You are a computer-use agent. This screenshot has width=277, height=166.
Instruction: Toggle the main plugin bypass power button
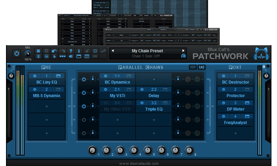point(17,53)
